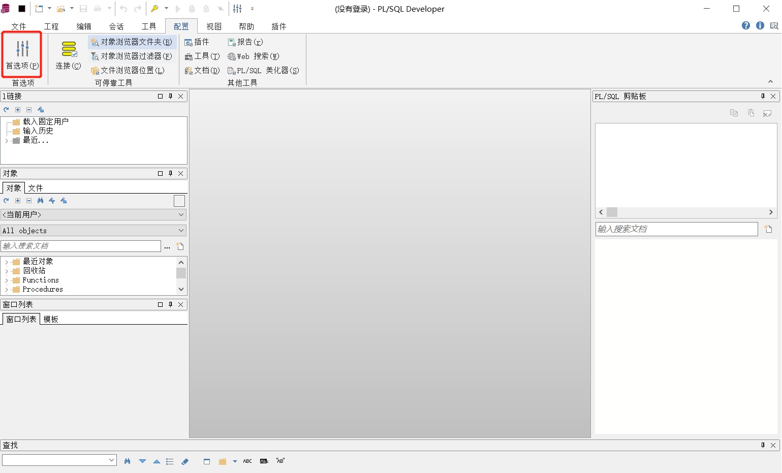Click the Save disk icon in quick toolbar
The height and width of the screenshot is (473, 782).
pyautogui.click(x=83, y=9)
